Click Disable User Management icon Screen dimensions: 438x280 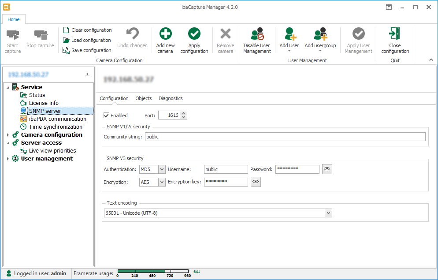tap(257, 34)
